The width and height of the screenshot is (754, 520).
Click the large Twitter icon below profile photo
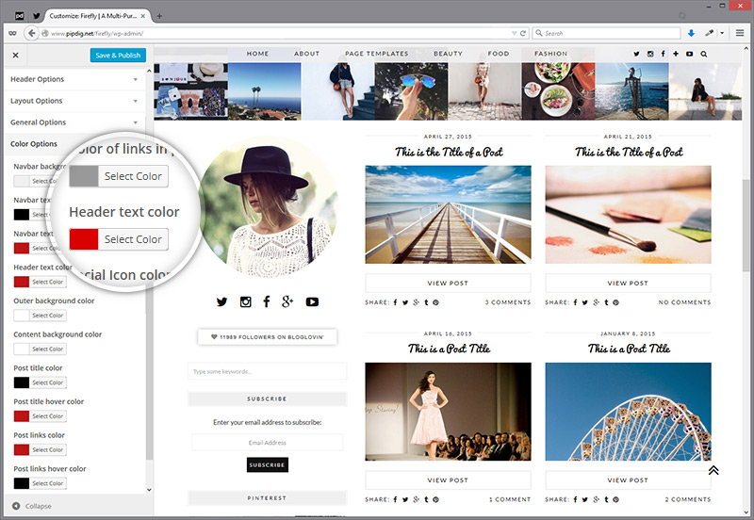coord(221,302)
